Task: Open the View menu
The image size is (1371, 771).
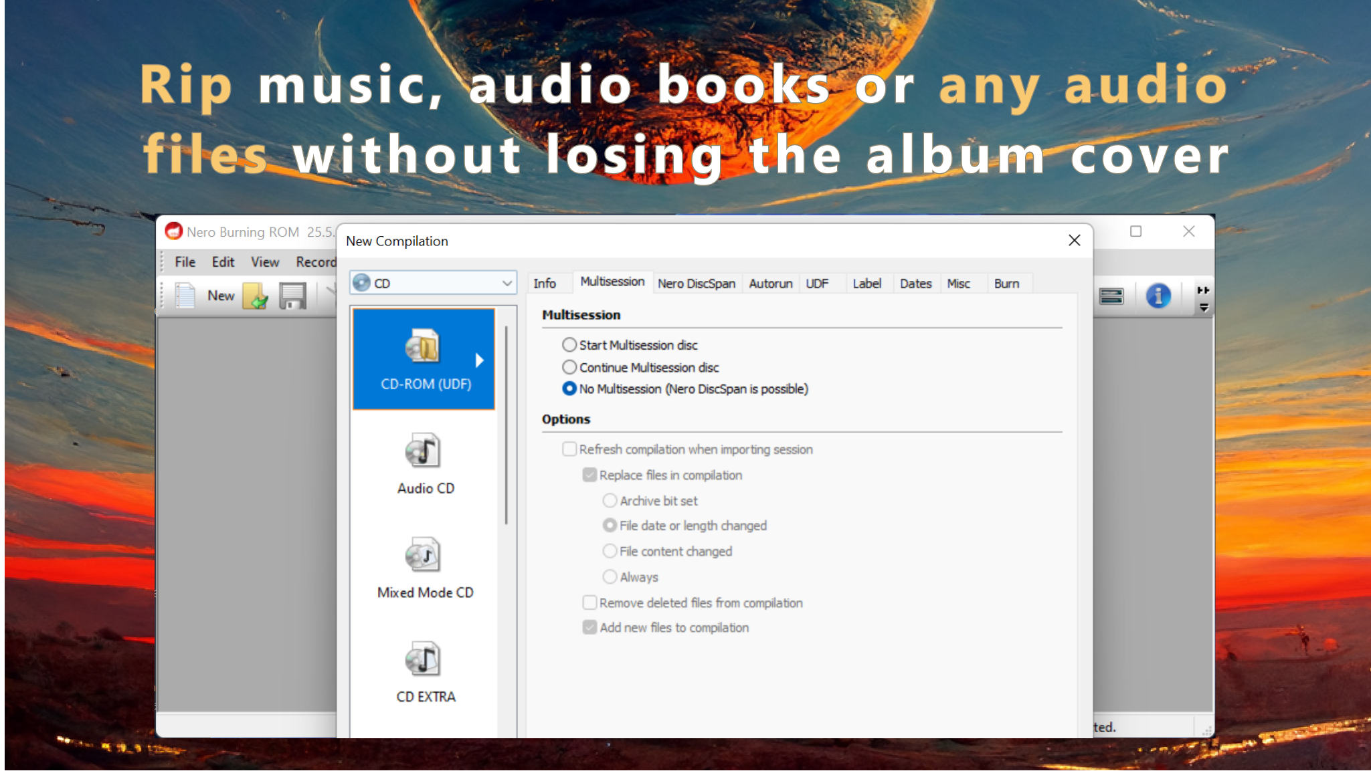Action: tap(265, 262)
